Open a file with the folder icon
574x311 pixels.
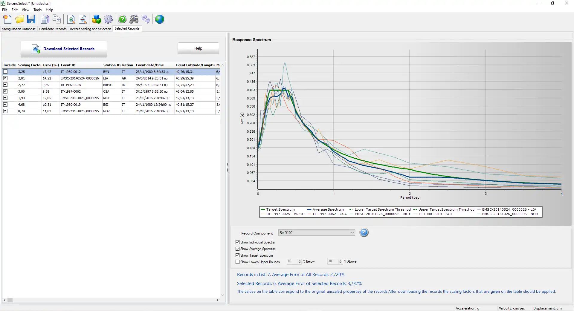tap(19, 19)
